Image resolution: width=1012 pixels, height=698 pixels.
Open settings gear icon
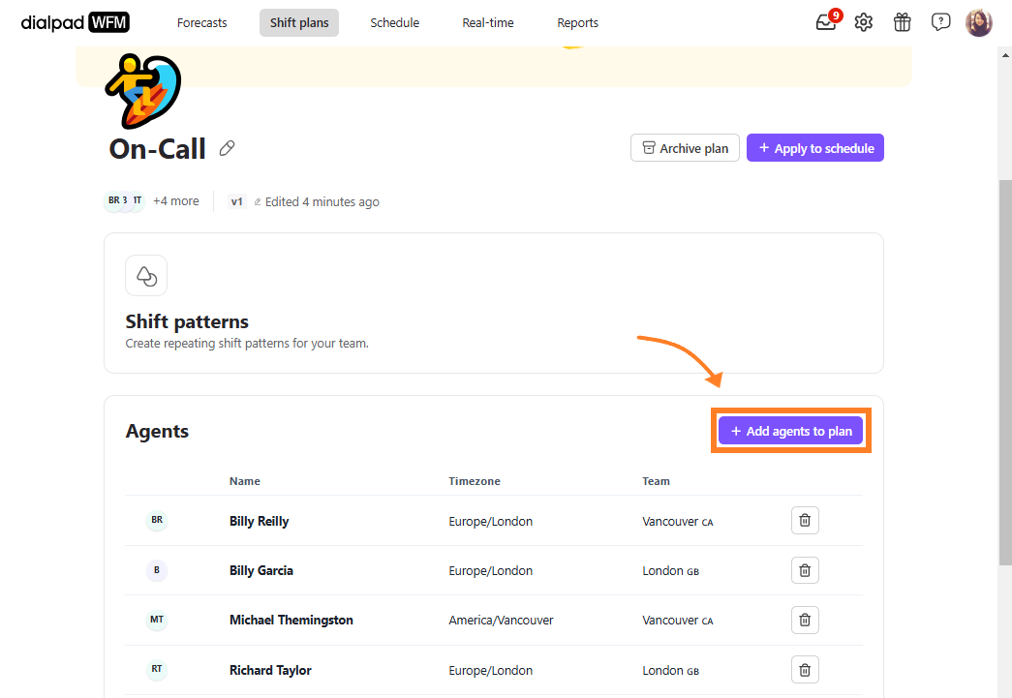(864, 22)
